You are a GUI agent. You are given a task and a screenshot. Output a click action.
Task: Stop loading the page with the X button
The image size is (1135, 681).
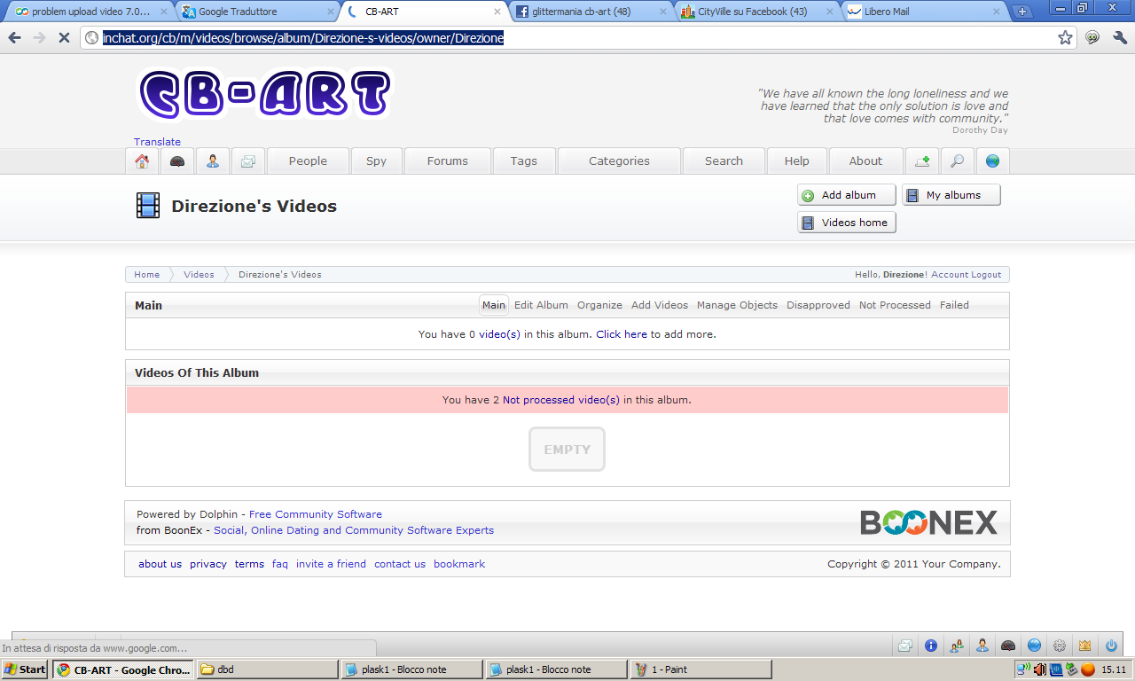click(64, 38)
